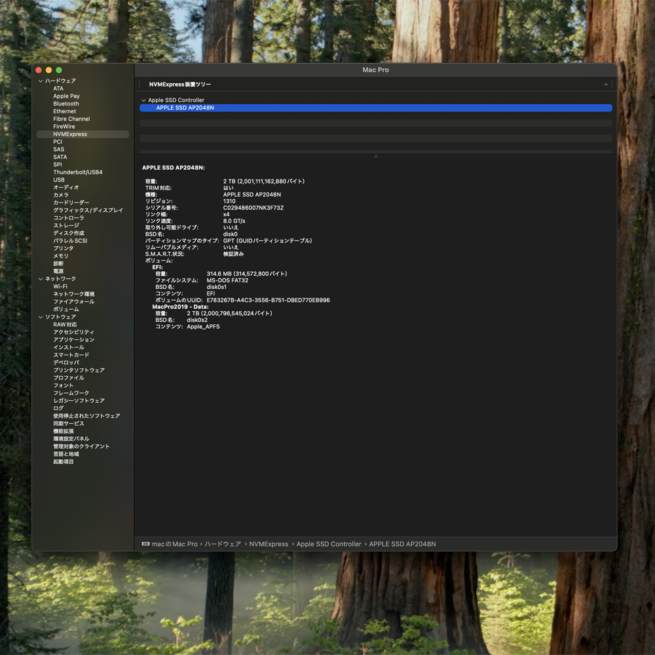Select アプリケーション in the sidebar
655x655 pixels.
(73, 339)
